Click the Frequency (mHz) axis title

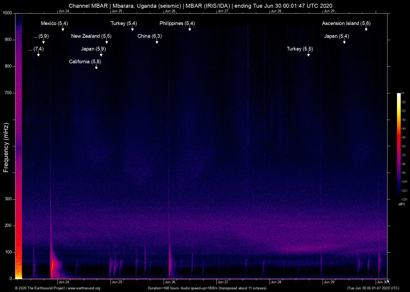pyautogui.click(x=6, y=148)
